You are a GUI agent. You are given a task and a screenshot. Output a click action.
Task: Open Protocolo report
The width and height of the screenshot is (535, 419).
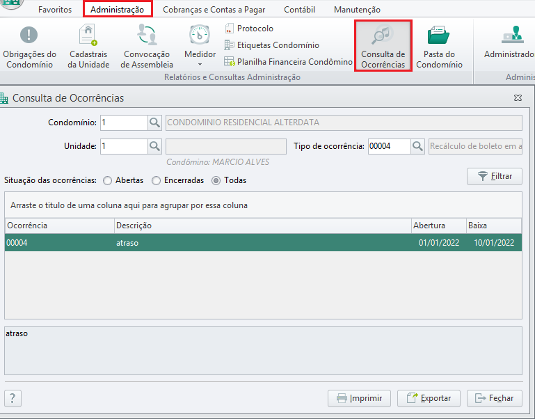pyautogui.click(x=249, y=29)
